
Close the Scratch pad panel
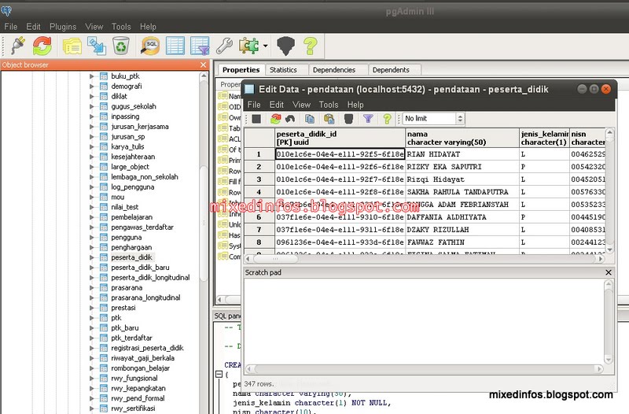[x=608, y=272]
